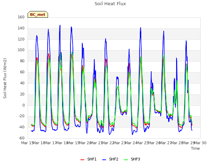Click the green SHF3 legend color marker
Image resolution: width=221 pixels, height=166 pixels.
tap(126, 160)
